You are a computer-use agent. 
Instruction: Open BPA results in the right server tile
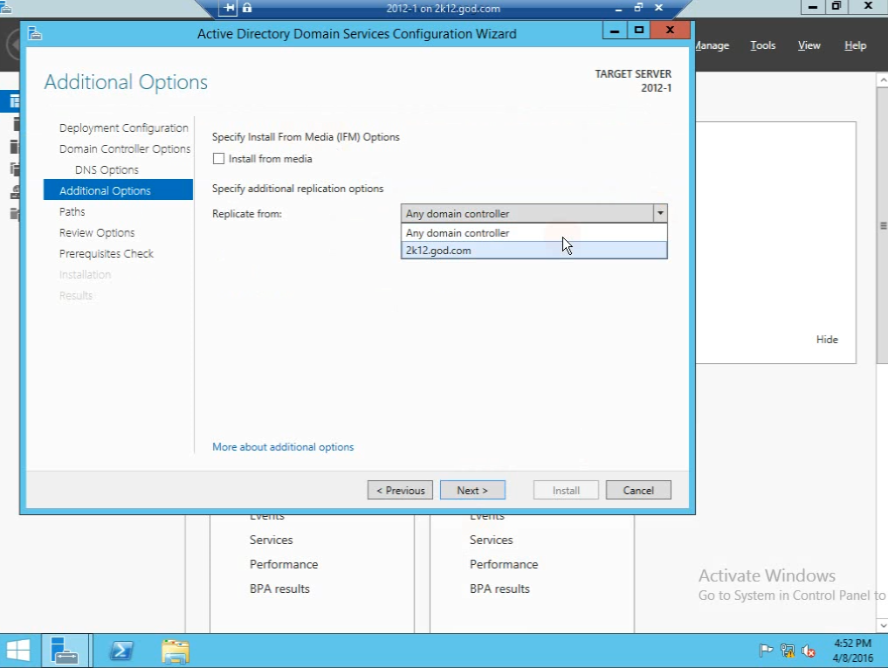tap(499, 589)
